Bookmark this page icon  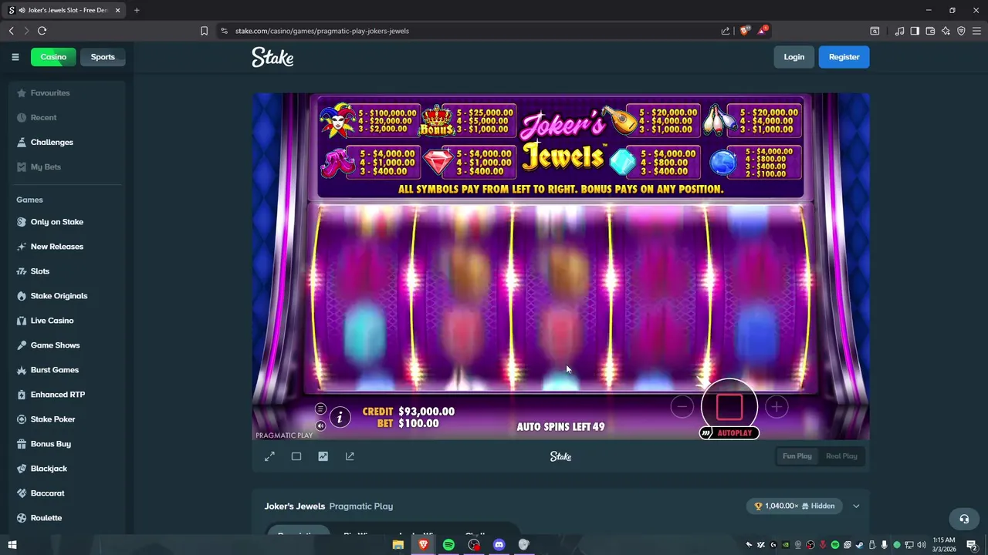coord(204,31)
